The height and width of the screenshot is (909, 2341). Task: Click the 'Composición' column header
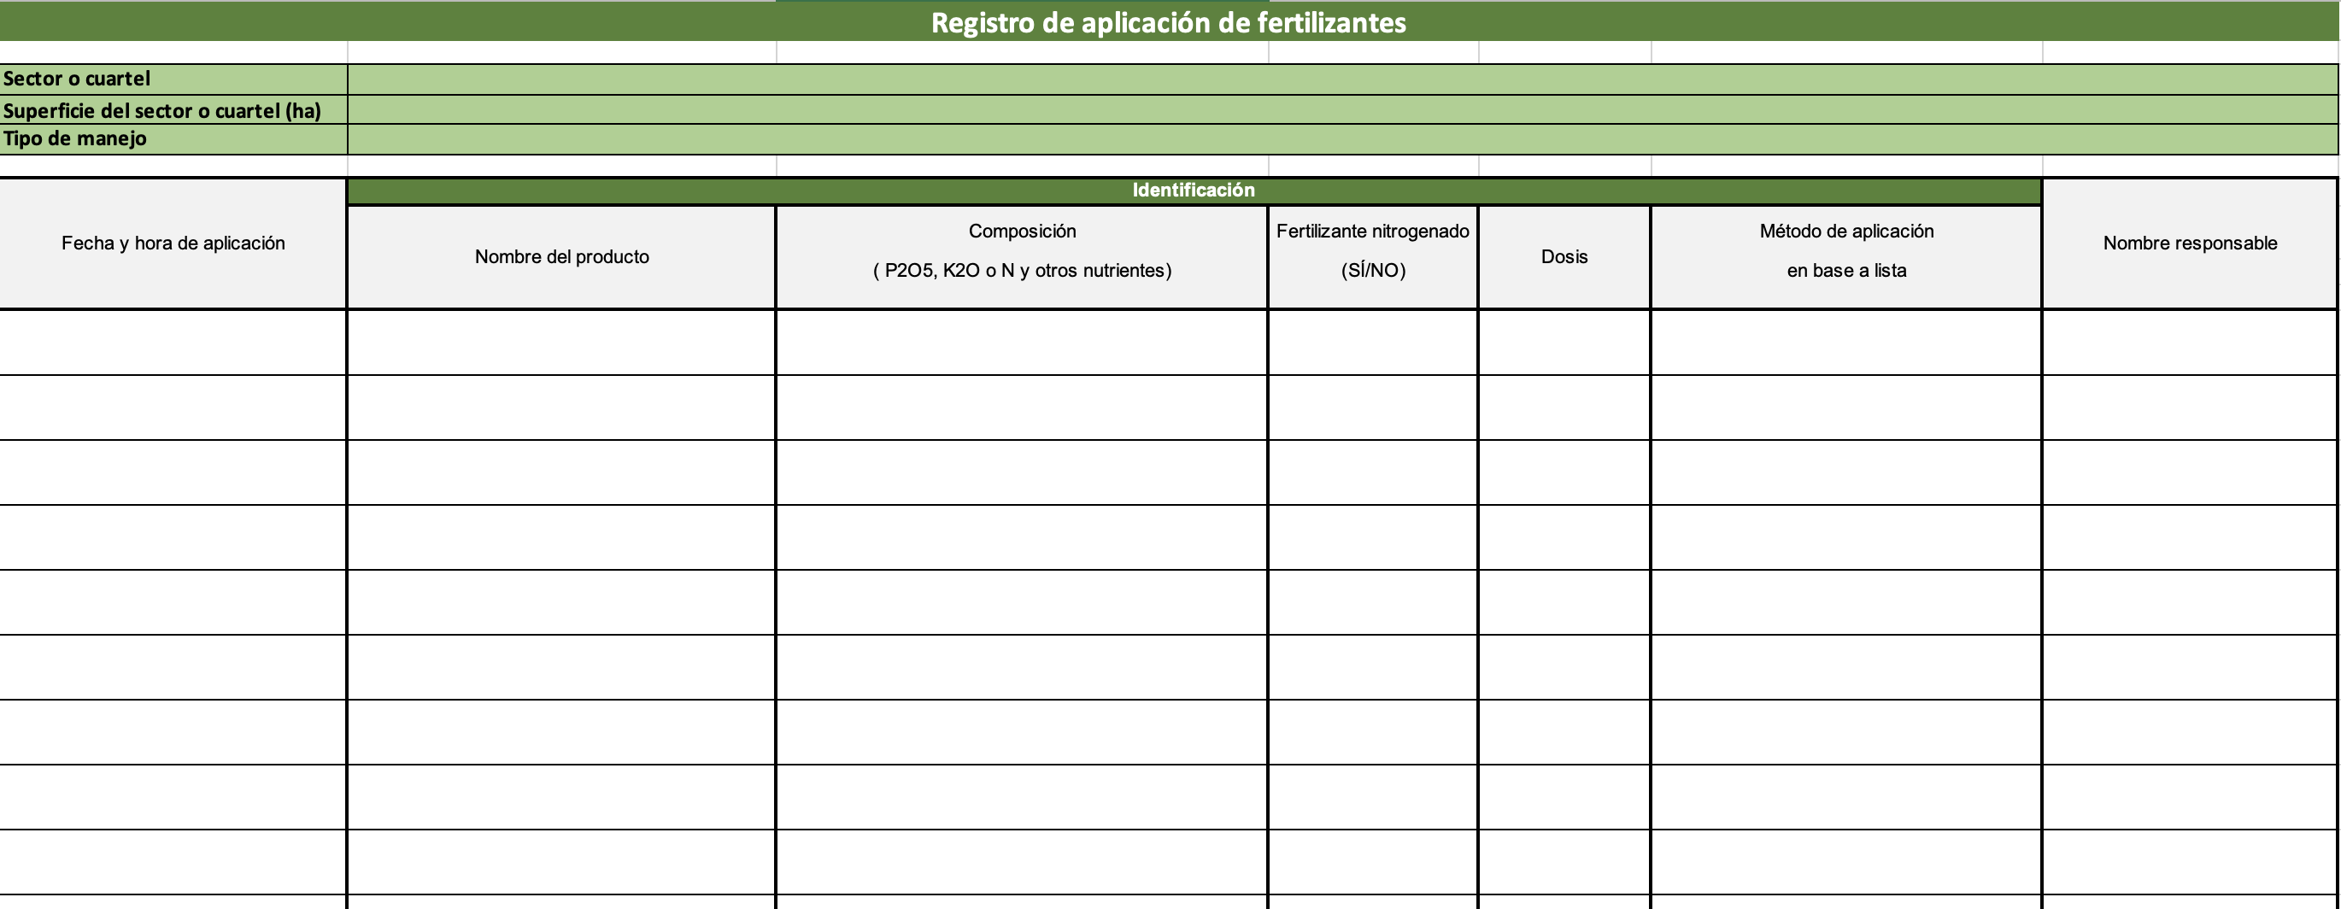pos(1023,257)
